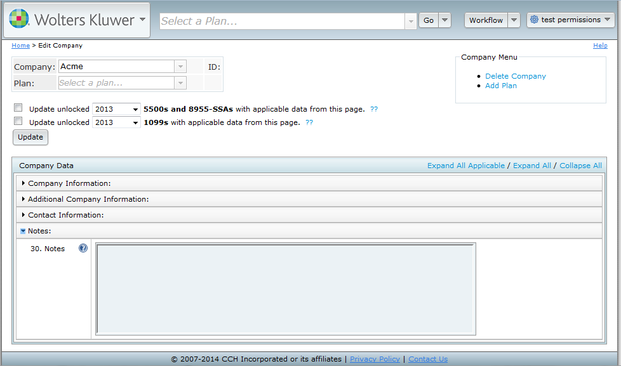Click Expand All Applicable link
Image resolution: width=621 pixels, height=366 pixels.
tap(466, 166)
